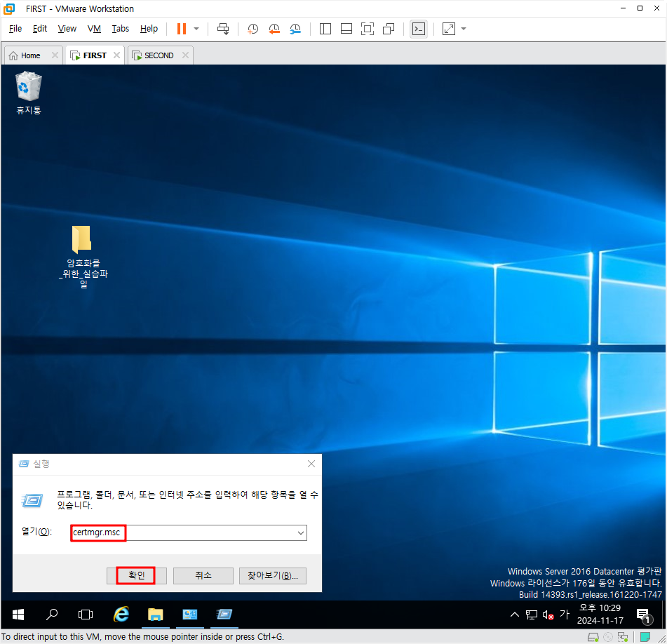Show hidden system tray icons
The image size is (667, 644).
[515, 615]
